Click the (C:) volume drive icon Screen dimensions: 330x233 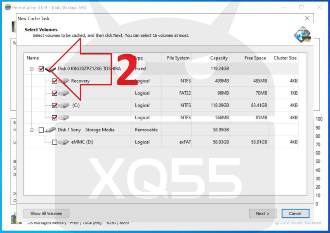point(64,105)
